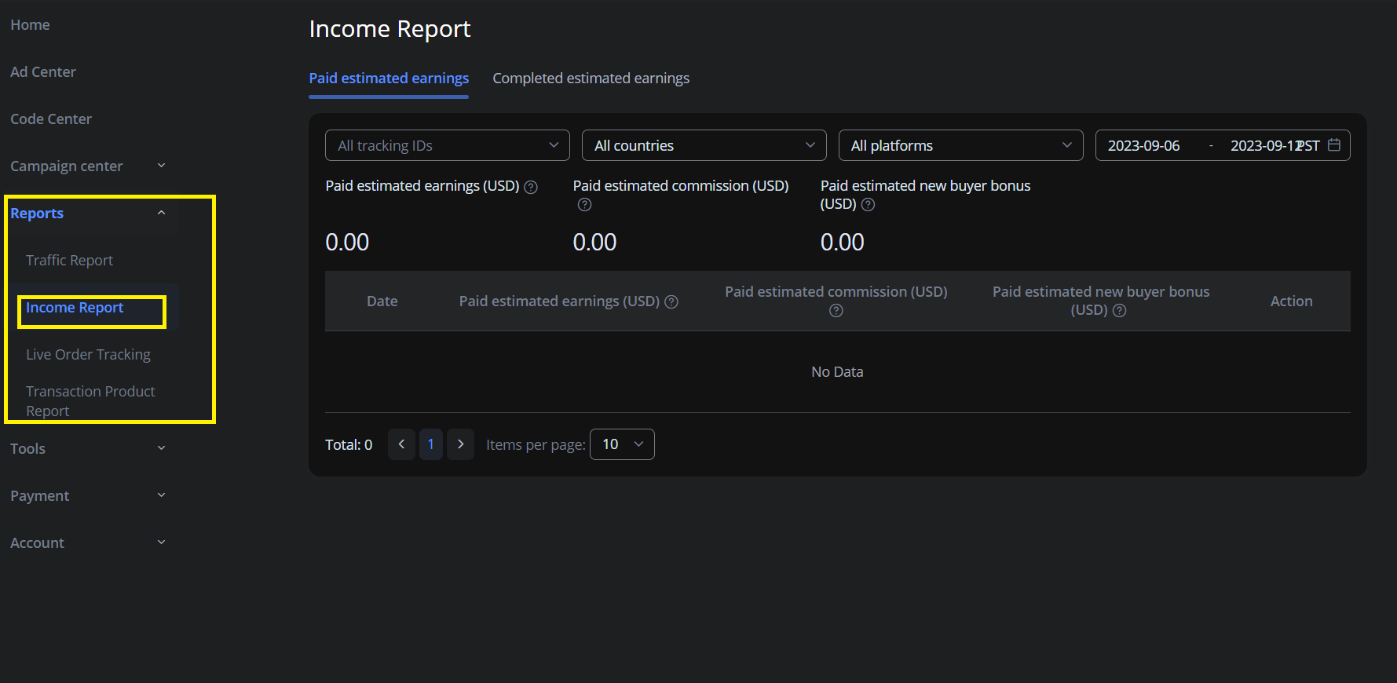Click help icon beside Paid estimated earnings summary
The height and width of the screenshot is (683, 1397).
(x=531, y=187)
